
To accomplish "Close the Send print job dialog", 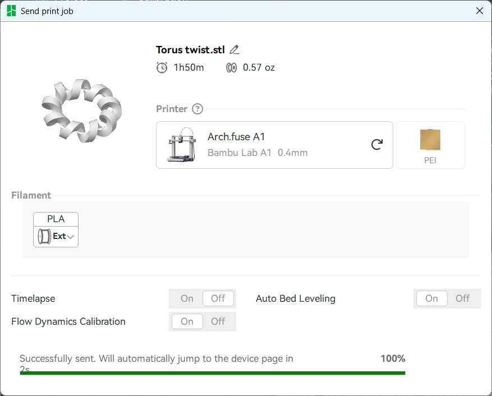I will (480, 11).
